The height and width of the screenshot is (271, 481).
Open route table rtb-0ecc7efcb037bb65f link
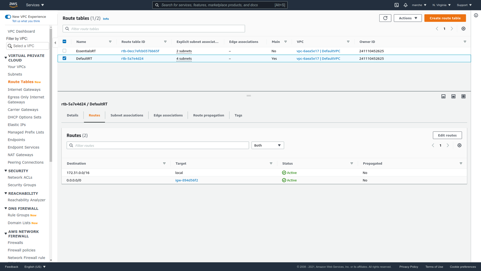coord(140,51)
